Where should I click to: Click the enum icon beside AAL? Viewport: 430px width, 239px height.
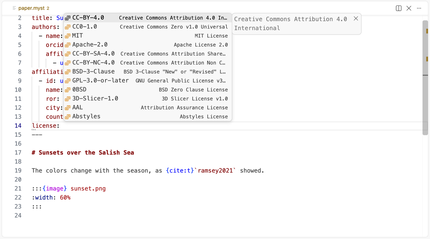tap(68, 108)
